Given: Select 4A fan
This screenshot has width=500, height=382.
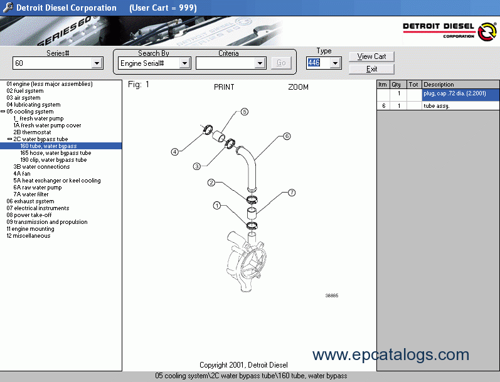Looking at the screenshot, I should [22, 174].
